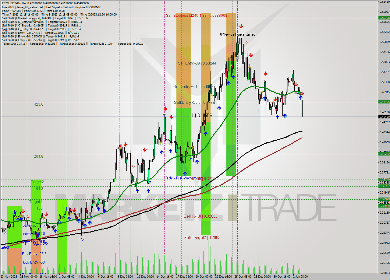
Task: Click the 0.61450 price at top of scale
Action: point(384,2)
